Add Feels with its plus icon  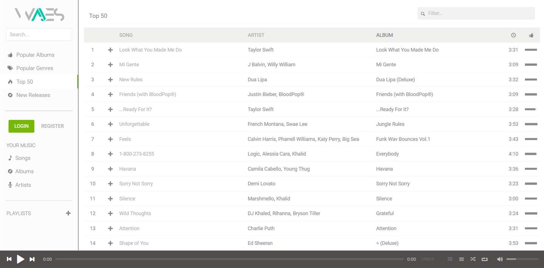coord(110,139)
